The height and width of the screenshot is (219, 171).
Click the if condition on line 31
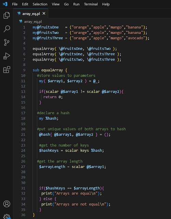click(73, 188)
